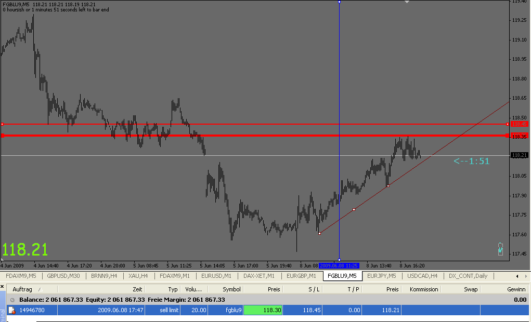
Task: Select the trendline's starting anchor point
Action: pyautogui.click(x=319, y=233)
